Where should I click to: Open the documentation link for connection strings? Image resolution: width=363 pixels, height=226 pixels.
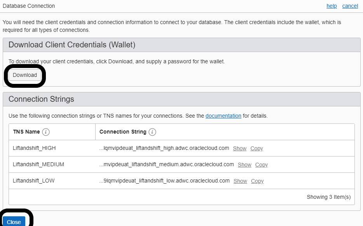pyautogui.click(x=223, y=116)
